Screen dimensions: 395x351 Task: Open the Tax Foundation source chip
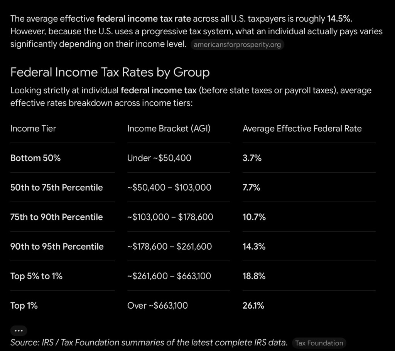click(319, 343)
